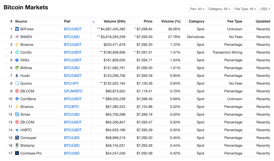This screenshot has width=274, height=161.
Task: Open the ETC/BTC pair link
Action: pos(72,107)
